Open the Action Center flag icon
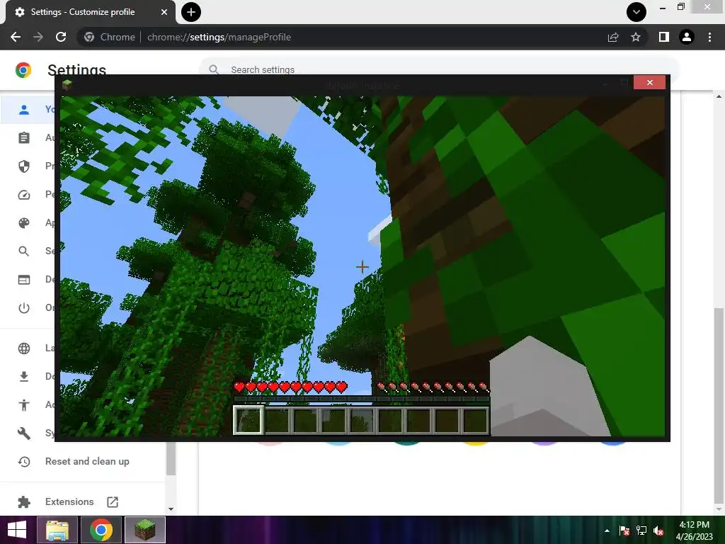725x544 pixels. tap(624, 531)
